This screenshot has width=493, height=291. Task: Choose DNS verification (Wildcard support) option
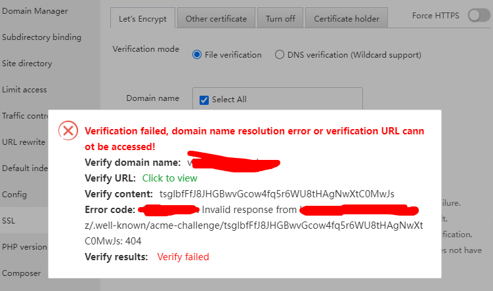point(280,55)
